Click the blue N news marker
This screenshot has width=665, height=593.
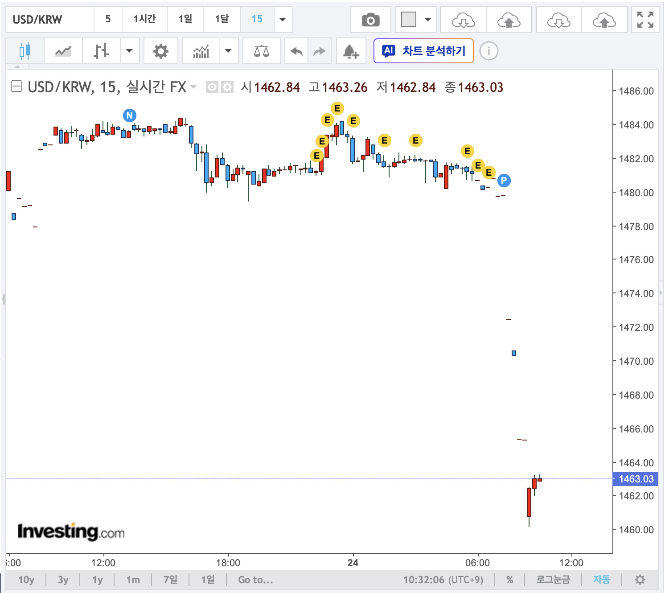click(x=130, y=115)
